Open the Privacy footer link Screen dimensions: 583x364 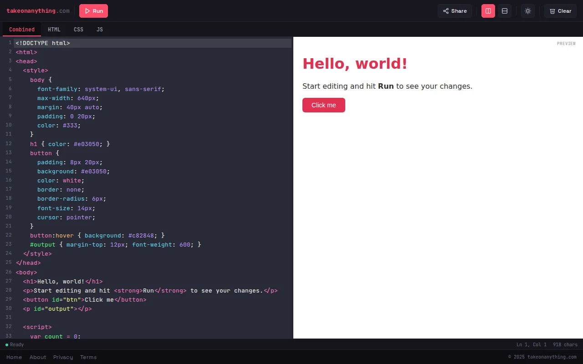63,357
